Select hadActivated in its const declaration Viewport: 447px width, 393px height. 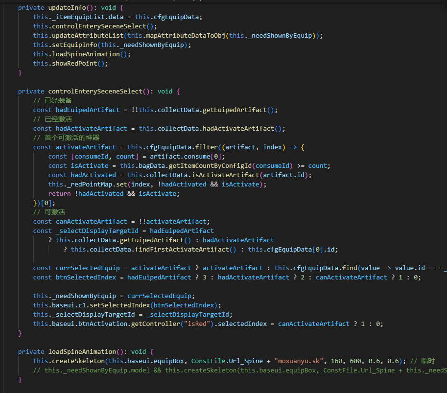tap(93, 175)
